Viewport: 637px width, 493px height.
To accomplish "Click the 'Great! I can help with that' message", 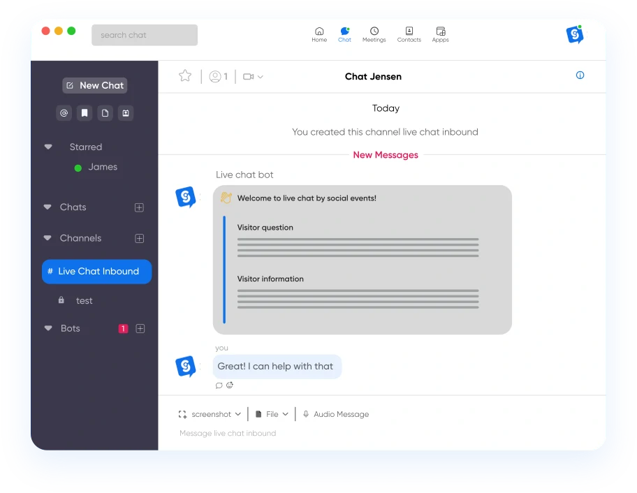I will point(277,367).
